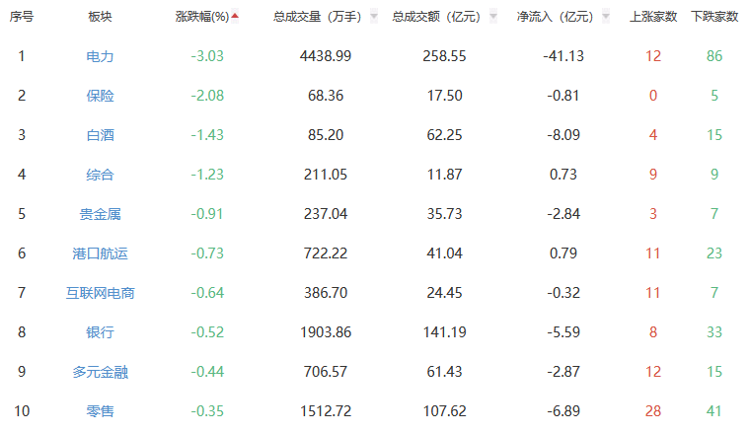Click the red ascending sort arrow beside 涨跌幅(%)
The image size is (750, 433).
click(x=235, y=16)
